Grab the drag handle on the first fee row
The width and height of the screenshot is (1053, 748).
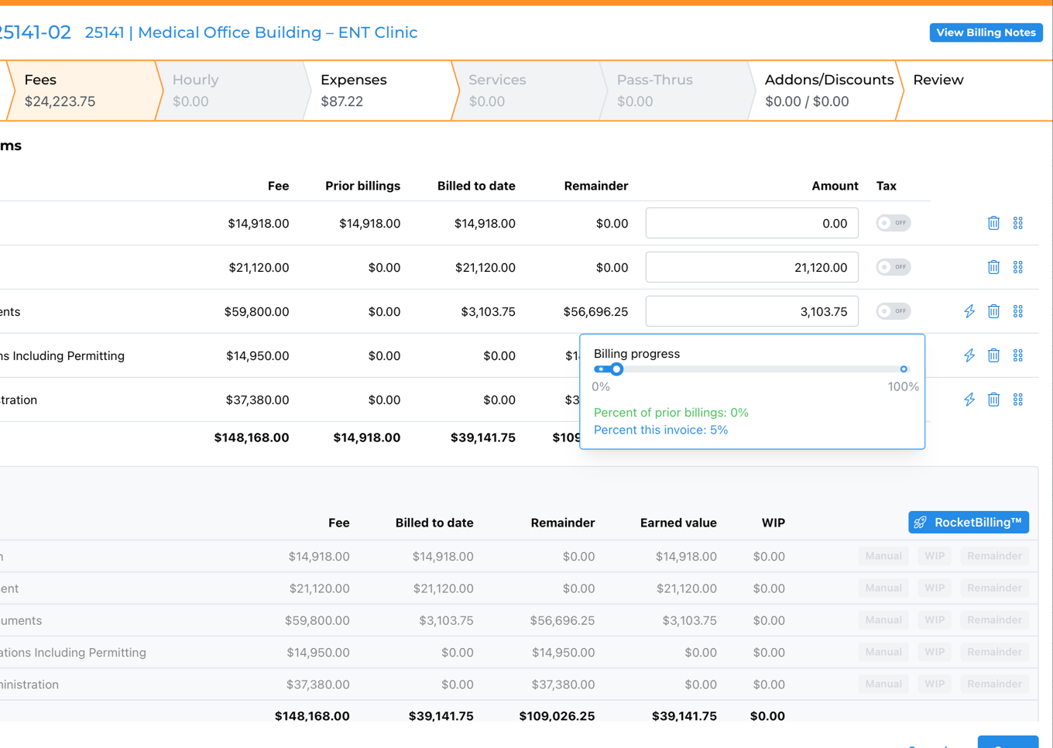[x=1018, y=223]
